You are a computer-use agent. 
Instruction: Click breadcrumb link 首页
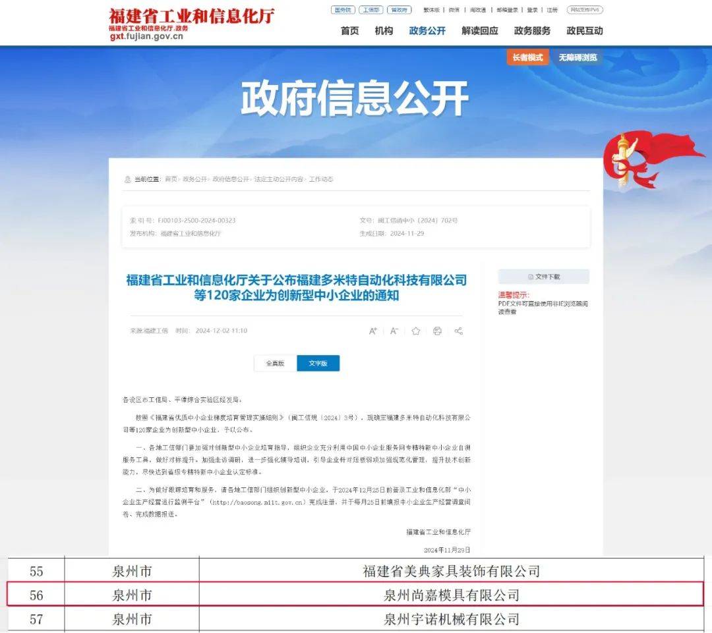[171, 179]
